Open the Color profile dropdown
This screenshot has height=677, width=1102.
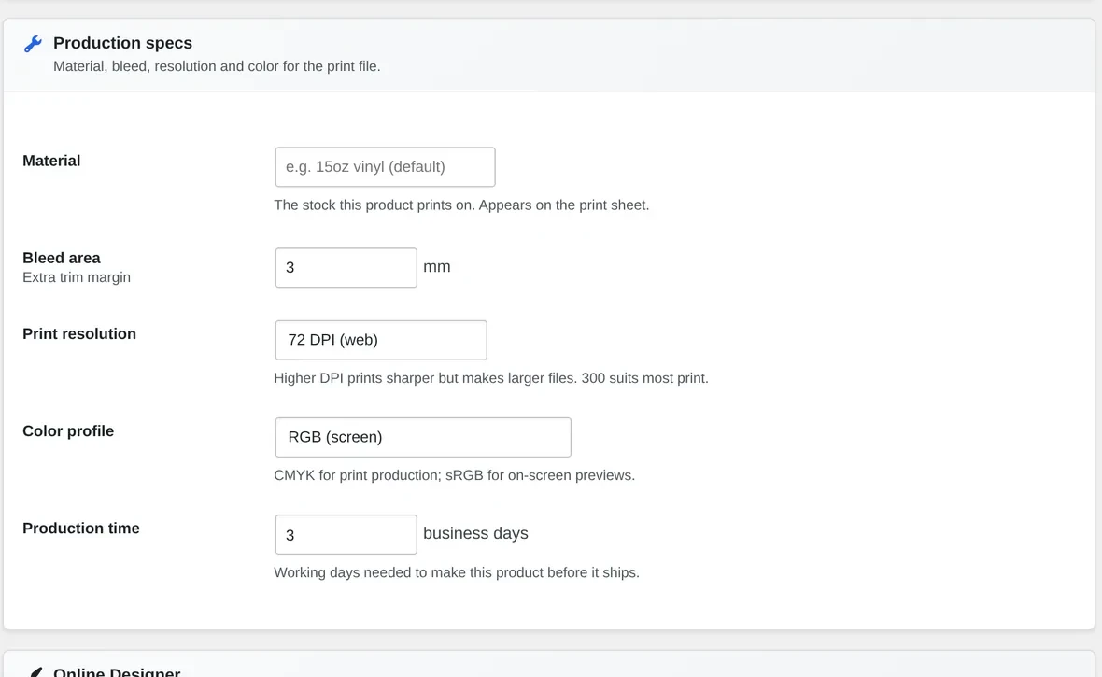[423, 437]
